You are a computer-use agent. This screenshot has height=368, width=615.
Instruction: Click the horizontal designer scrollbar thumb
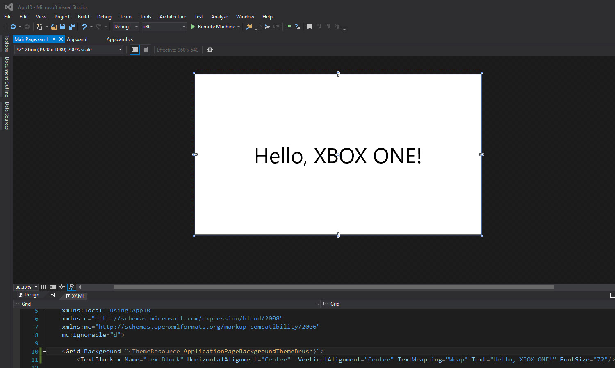(334, 287)
